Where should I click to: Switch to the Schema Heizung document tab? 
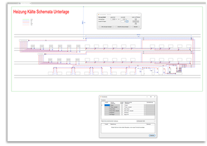[25, 3]
